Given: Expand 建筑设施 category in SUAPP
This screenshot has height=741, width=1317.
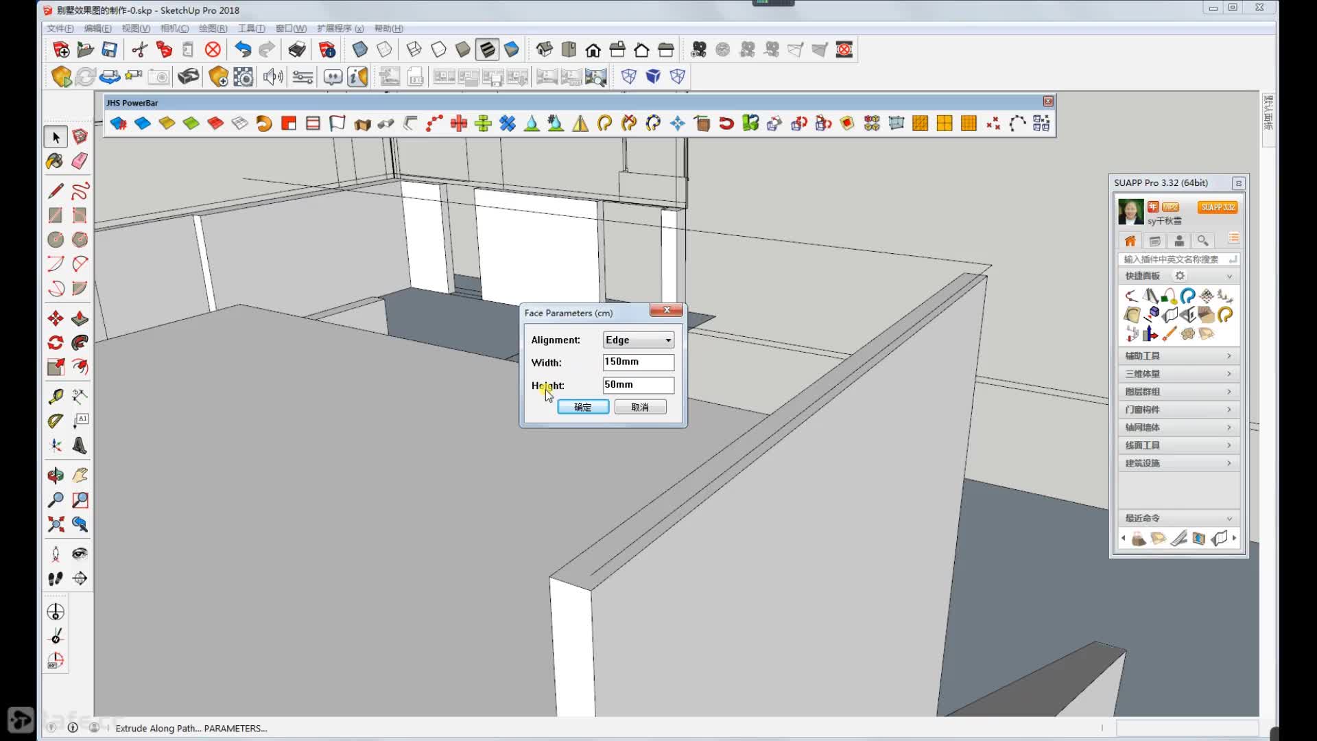Looking at the screenshot, I should pos(1178,462).
